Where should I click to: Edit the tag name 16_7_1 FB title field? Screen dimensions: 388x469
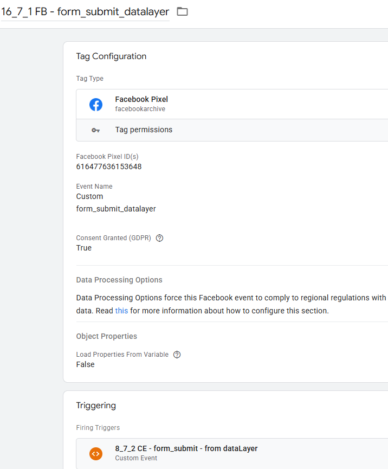pyautogui.click(x=85, y=11)
